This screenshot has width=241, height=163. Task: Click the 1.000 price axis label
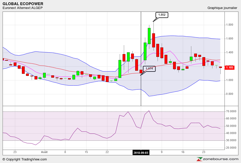coord(229,80)
